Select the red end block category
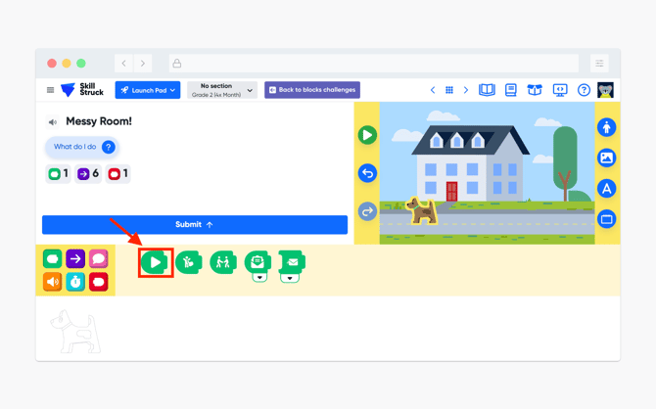Viewport: 656px width, 409px height. pos(98,282)
